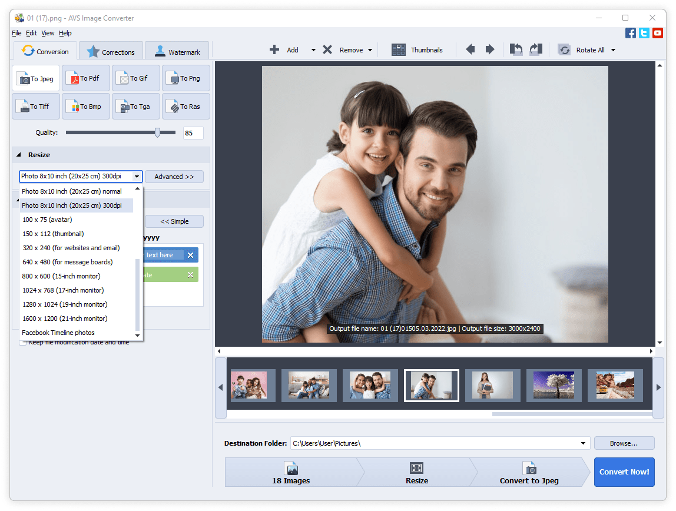Click the Convert to Jpeg step
The image size is (676, 511).
(529, 473)
